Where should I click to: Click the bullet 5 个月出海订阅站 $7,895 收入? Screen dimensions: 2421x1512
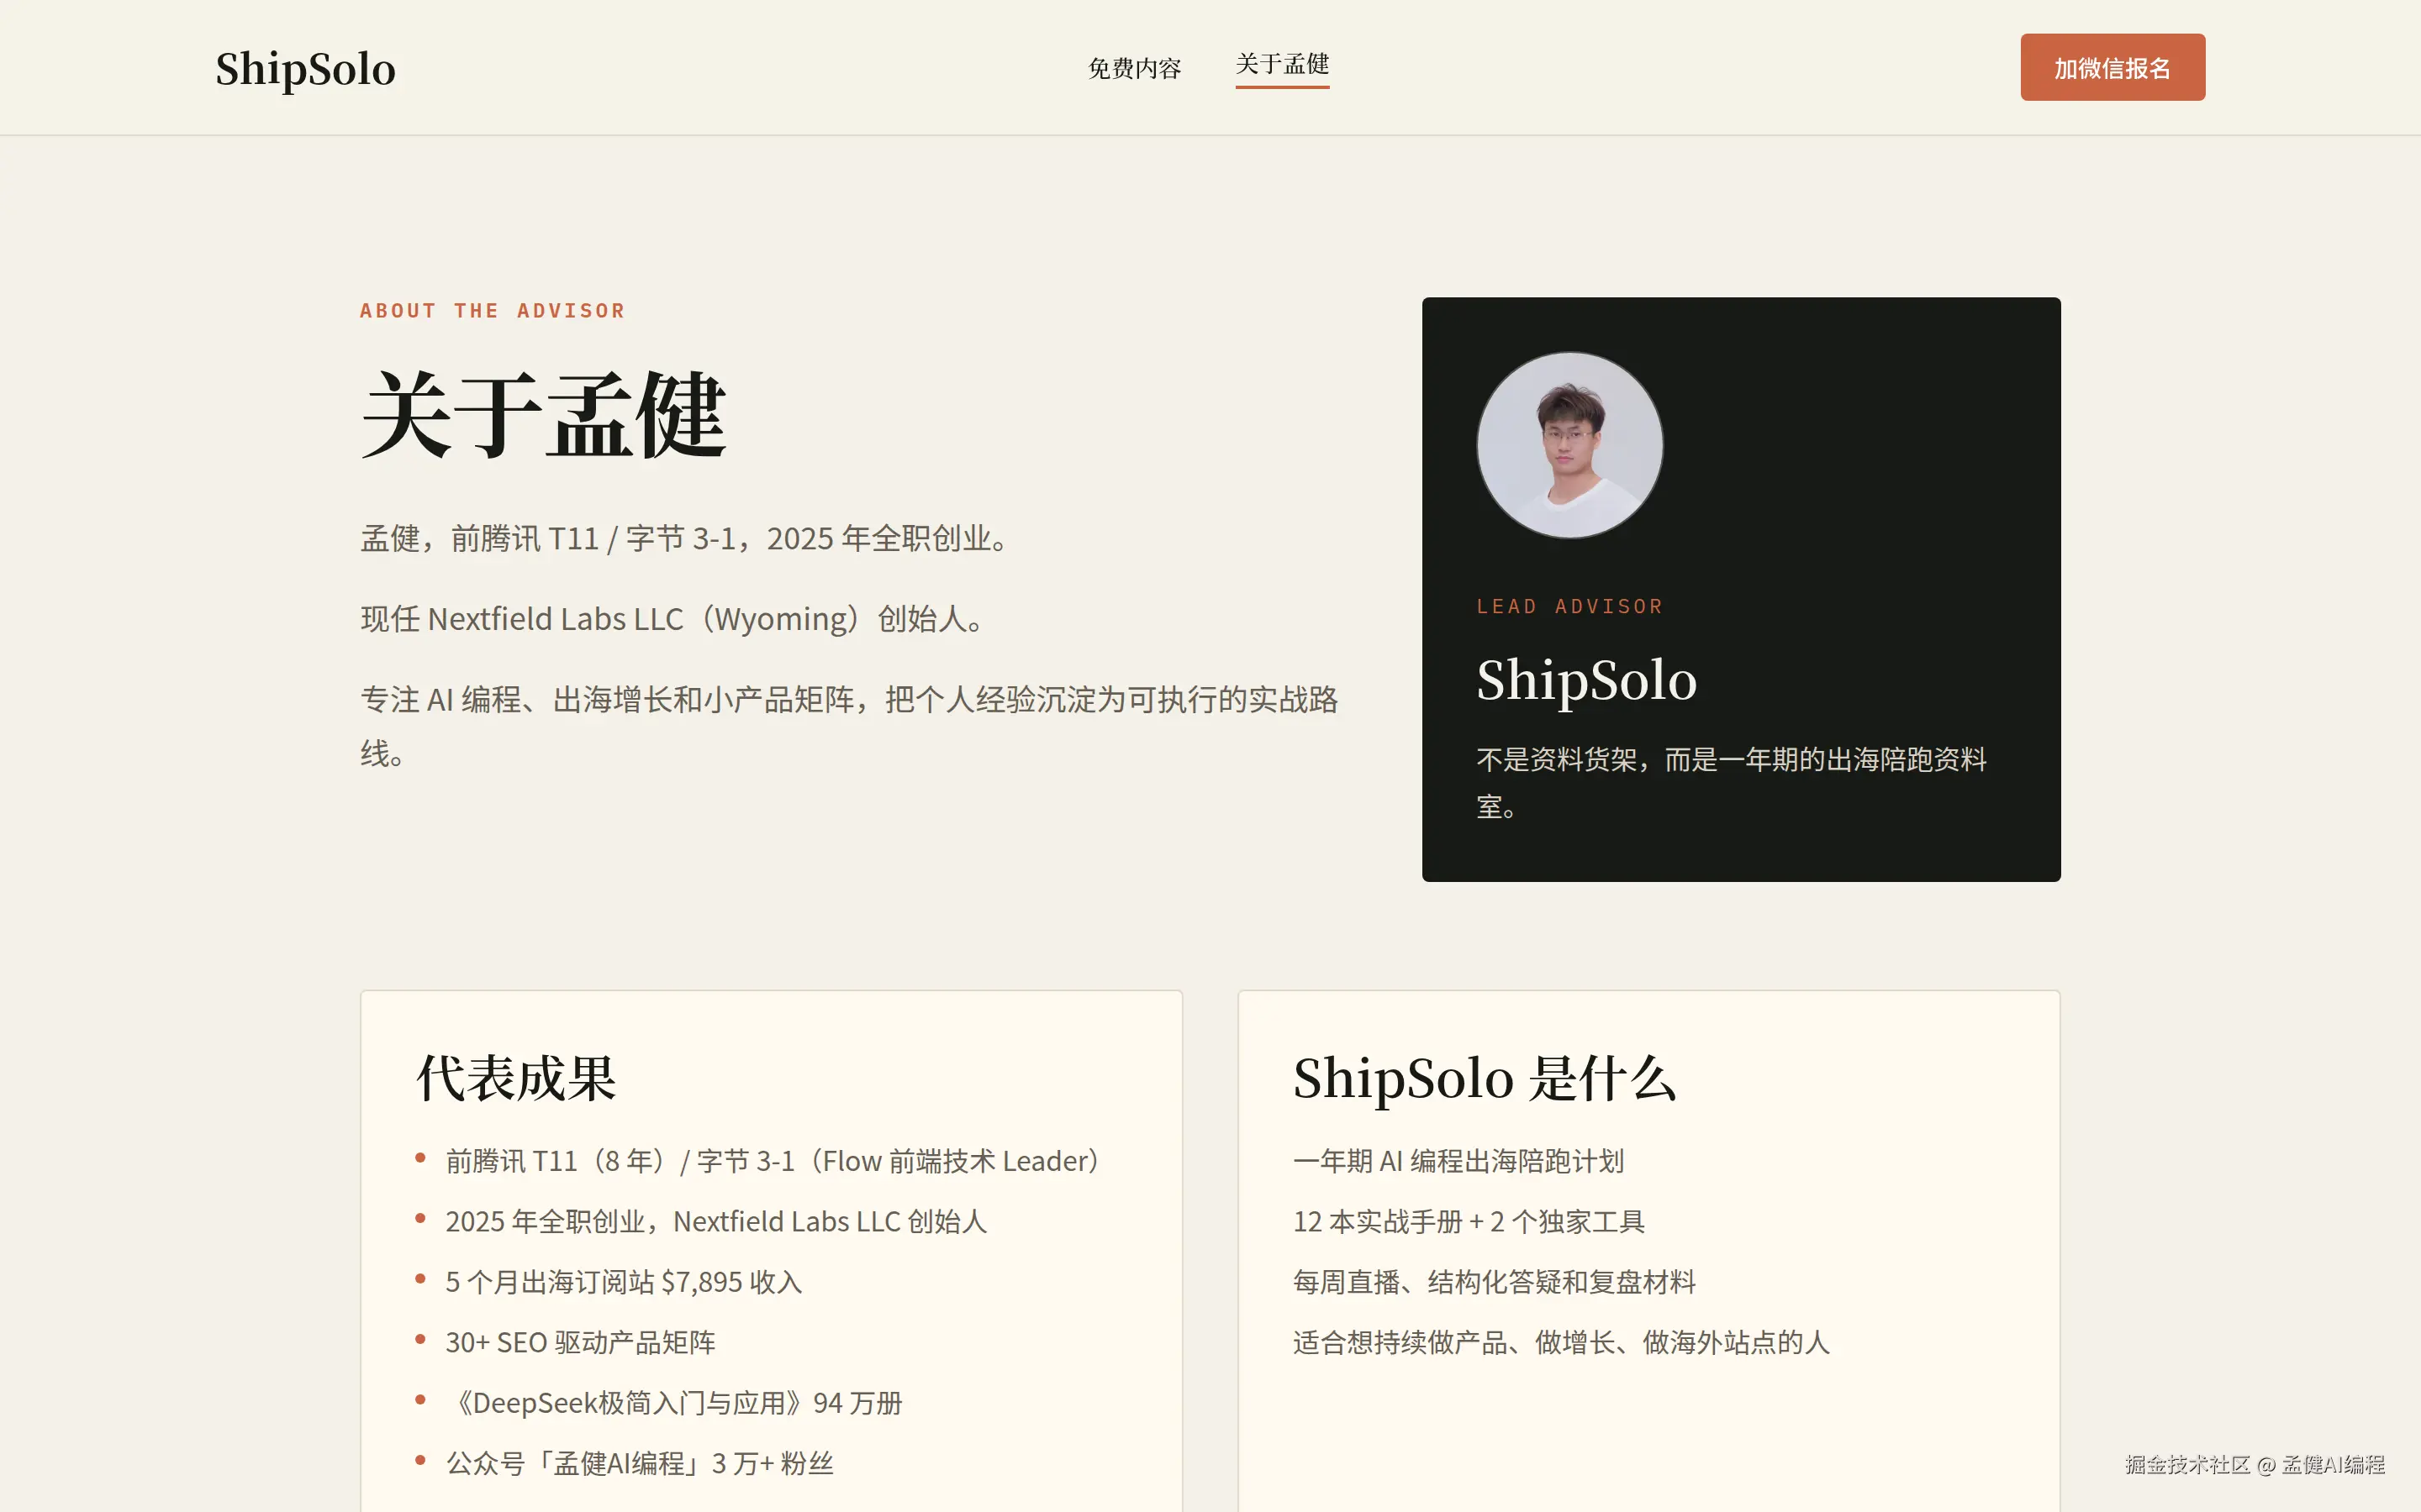tap(623, 1282)
